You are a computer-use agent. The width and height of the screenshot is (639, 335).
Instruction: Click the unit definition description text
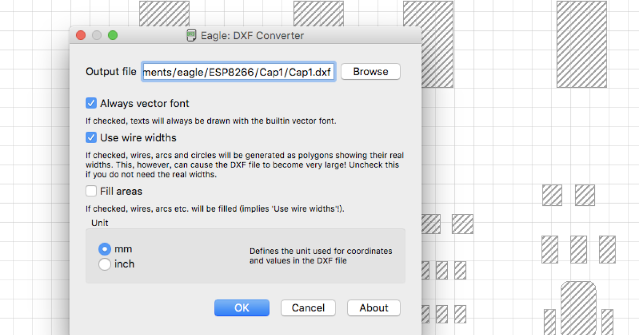[x=321, y=256]
